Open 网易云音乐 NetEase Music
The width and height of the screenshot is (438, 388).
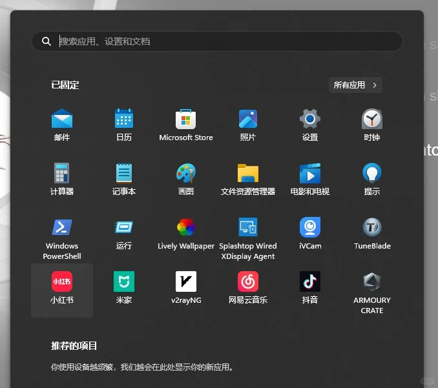coord(248,287)
